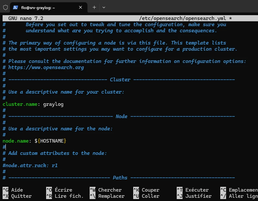Viewport: 258px width, 201px height.
Task: Click the shield icon in the title bar
Action: click(5, 7)
